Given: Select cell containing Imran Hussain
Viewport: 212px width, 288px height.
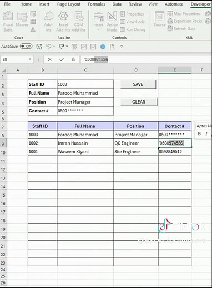Looking at the screenshot, I should click(x=85, y=143).
